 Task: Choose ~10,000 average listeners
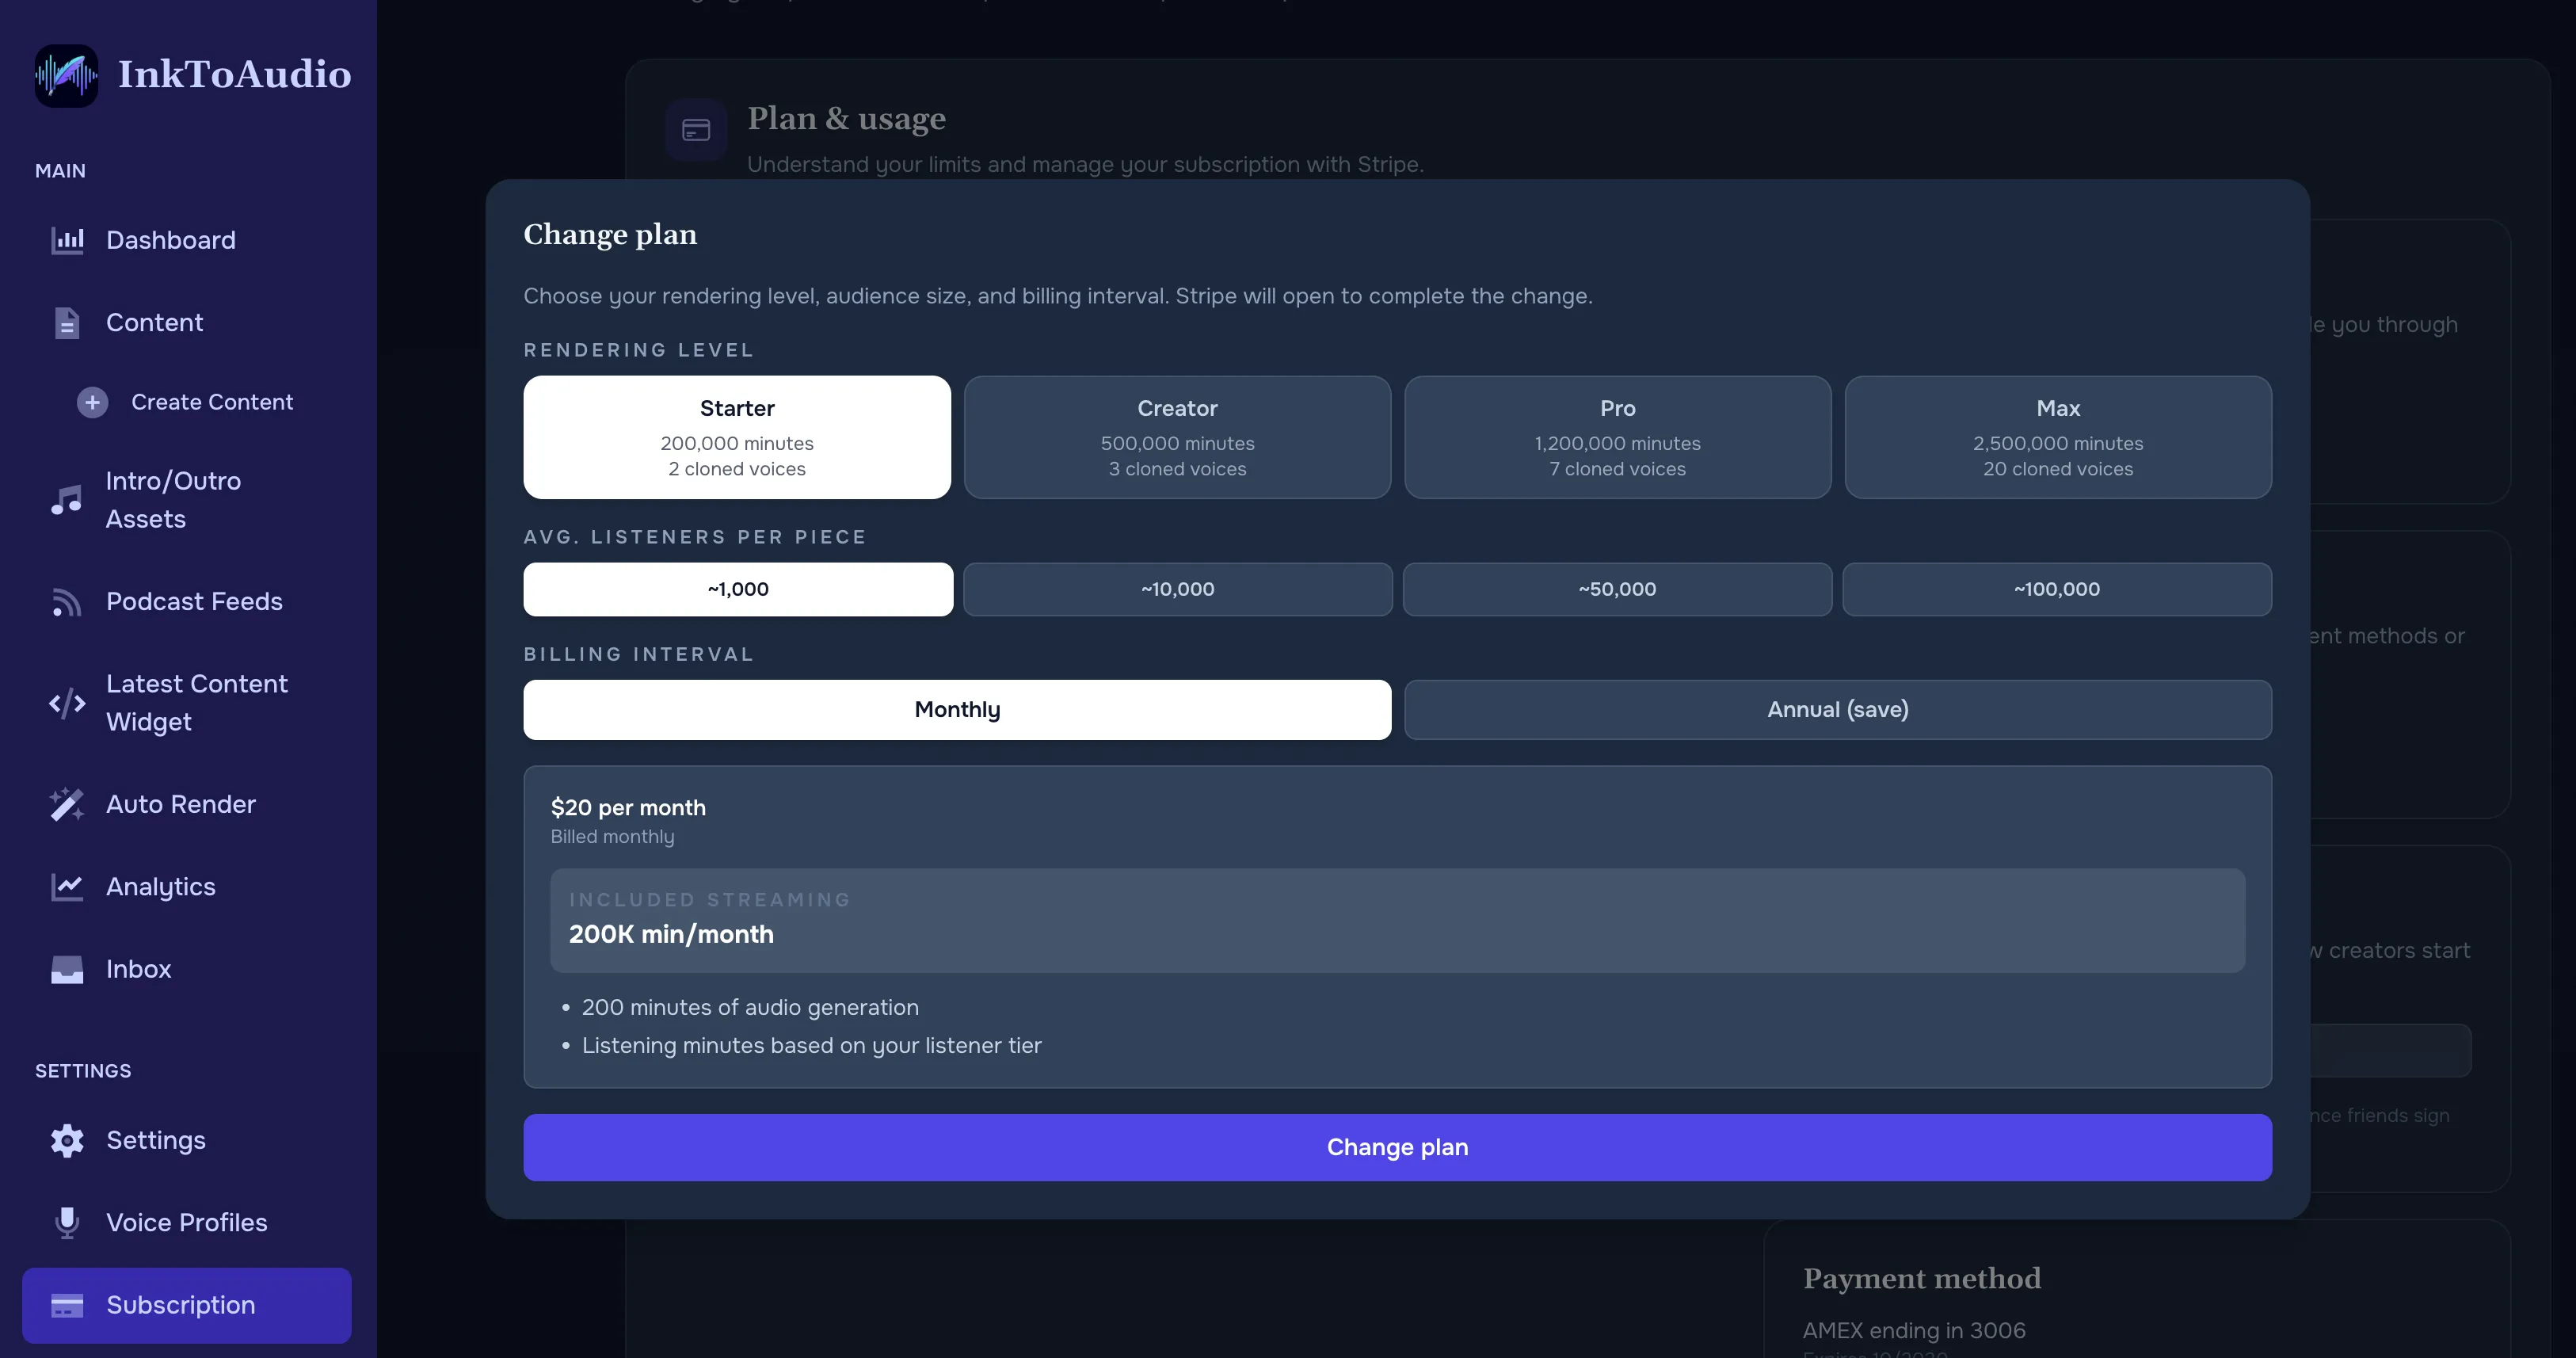tap(1177, 589)
